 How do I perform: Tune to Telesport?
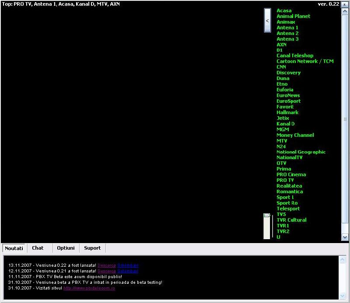coord(288,209)
